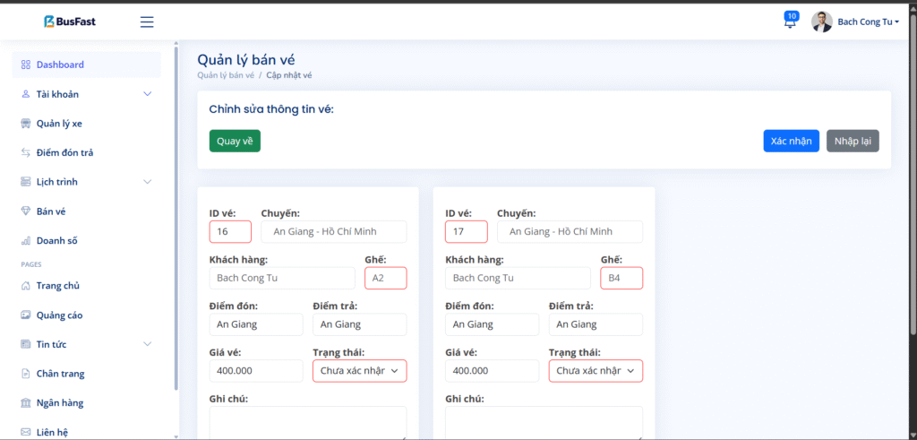Click the Trang chủ house icon
917x440 pixels.
[26, 286]
